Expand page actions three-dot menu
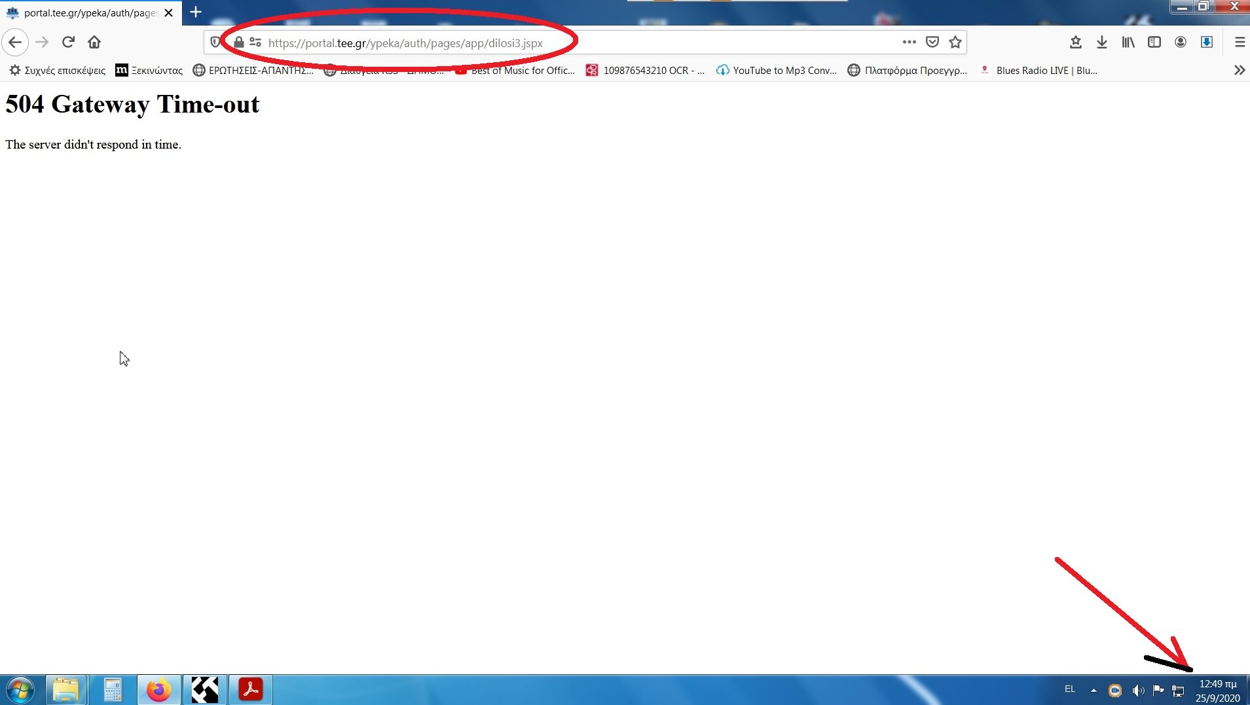1250x705 pixels. coord(909,43)
